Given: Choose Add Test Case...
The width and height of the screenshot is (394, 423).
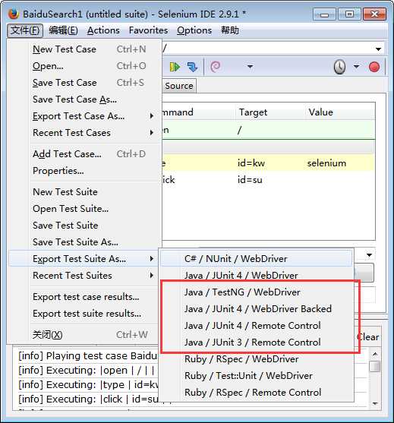Looking at the screenshot, I should pos(84,154).
